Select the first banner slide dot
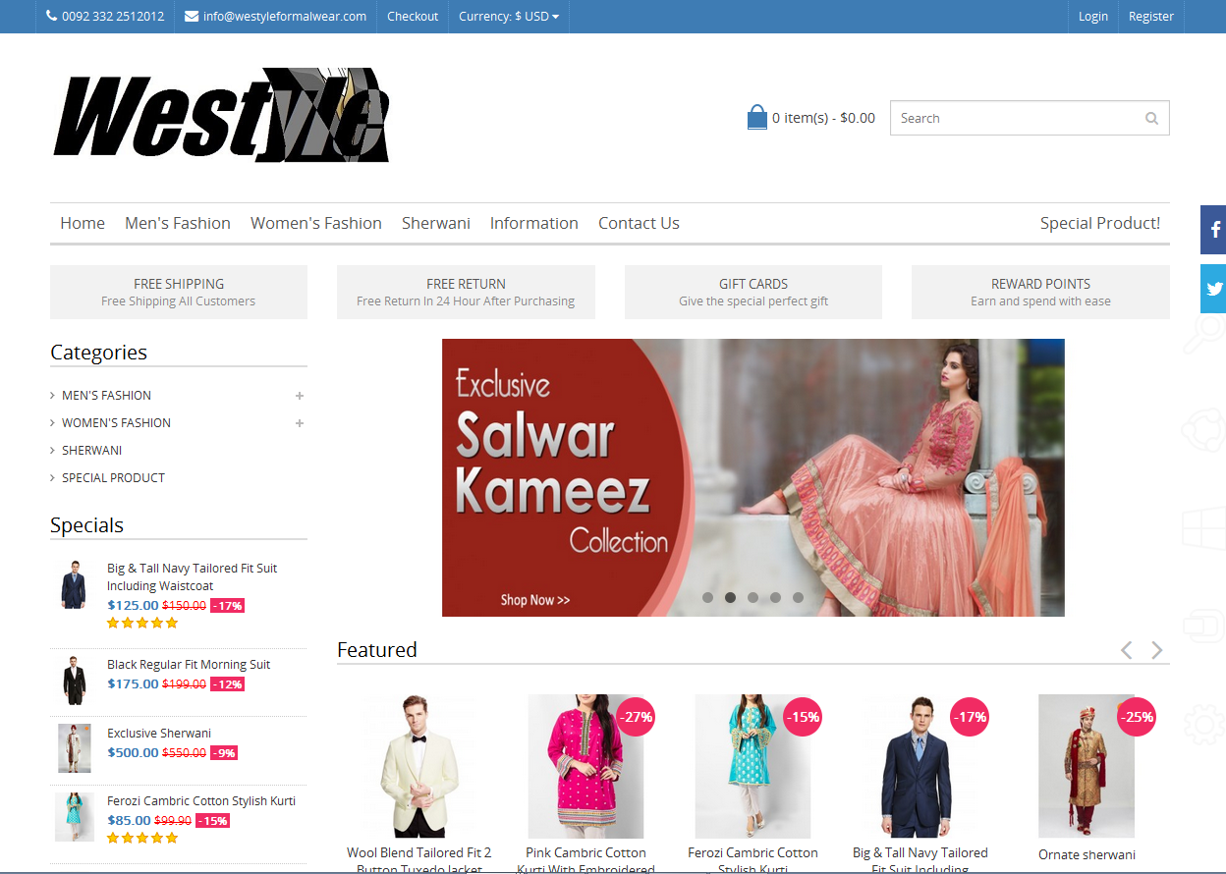The height and width of the screenshot is (874, 1226). pyautogui.click(x=707, y=597)
